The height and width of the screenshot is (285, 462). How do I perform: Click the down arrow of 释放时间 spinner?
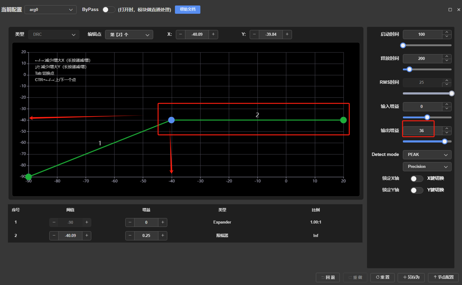tap(447, 61)
